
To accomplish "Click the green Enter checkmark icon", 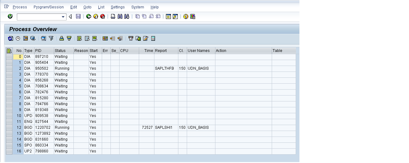I will point(10,16).
